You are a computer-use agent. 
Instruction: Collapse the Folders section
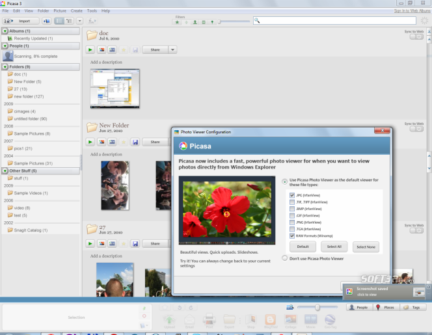click(5, 67)
